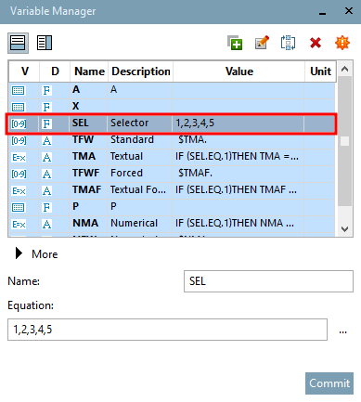The height and width of the screenshot is (402, 361).
Task: Sort by the Description column header
Action: [141, 71]
